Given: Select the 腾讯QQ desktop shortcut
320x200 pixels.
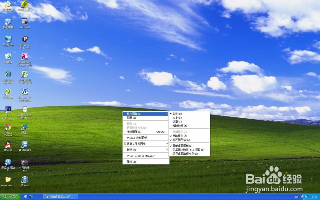Looking at the screenshot, I should coord(8,146).
